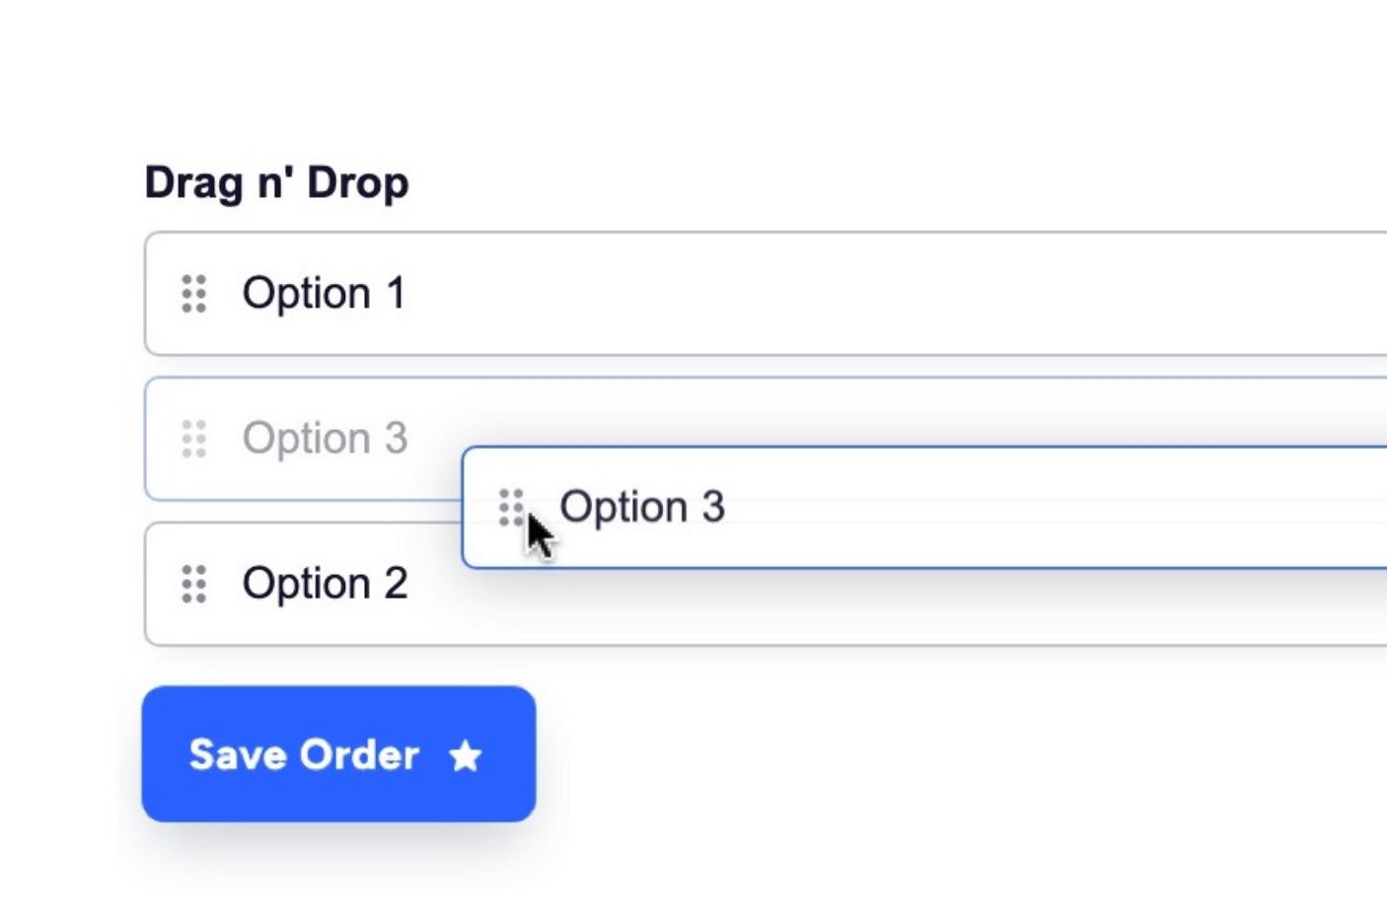Click the empty area right of Option 1
This screenshot has width=1387, height=924.
point(888,293)
